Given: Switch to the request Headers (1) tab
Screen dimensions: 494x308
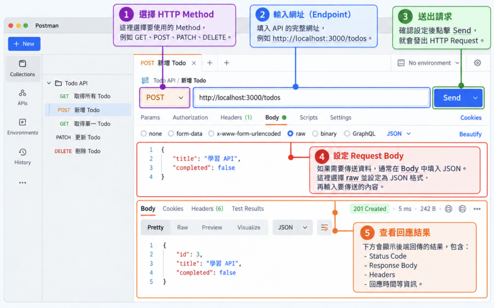Looking at the screenshot, I should 236,118.
